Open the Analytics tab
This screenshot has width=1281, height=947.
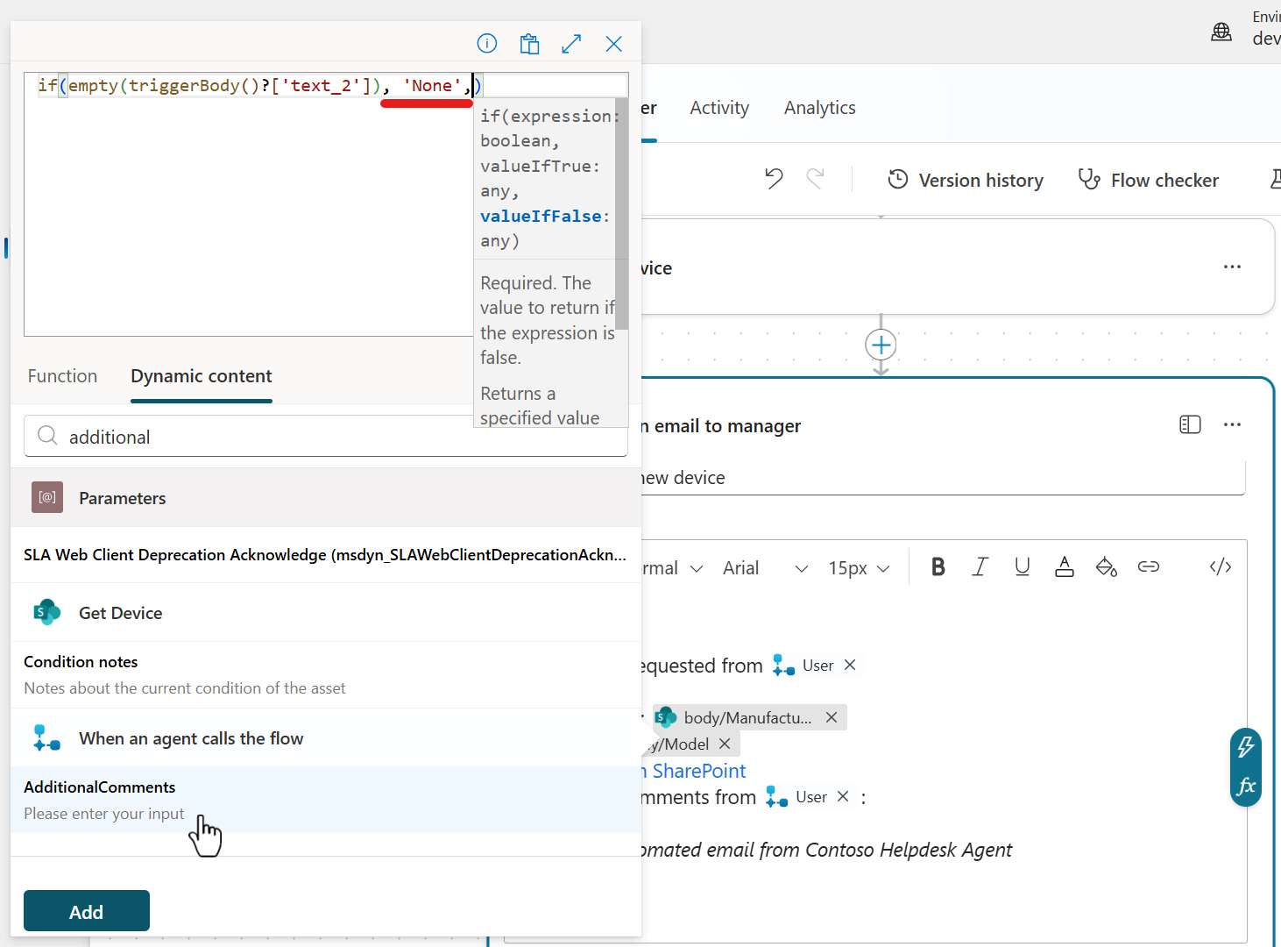[819, 108]
